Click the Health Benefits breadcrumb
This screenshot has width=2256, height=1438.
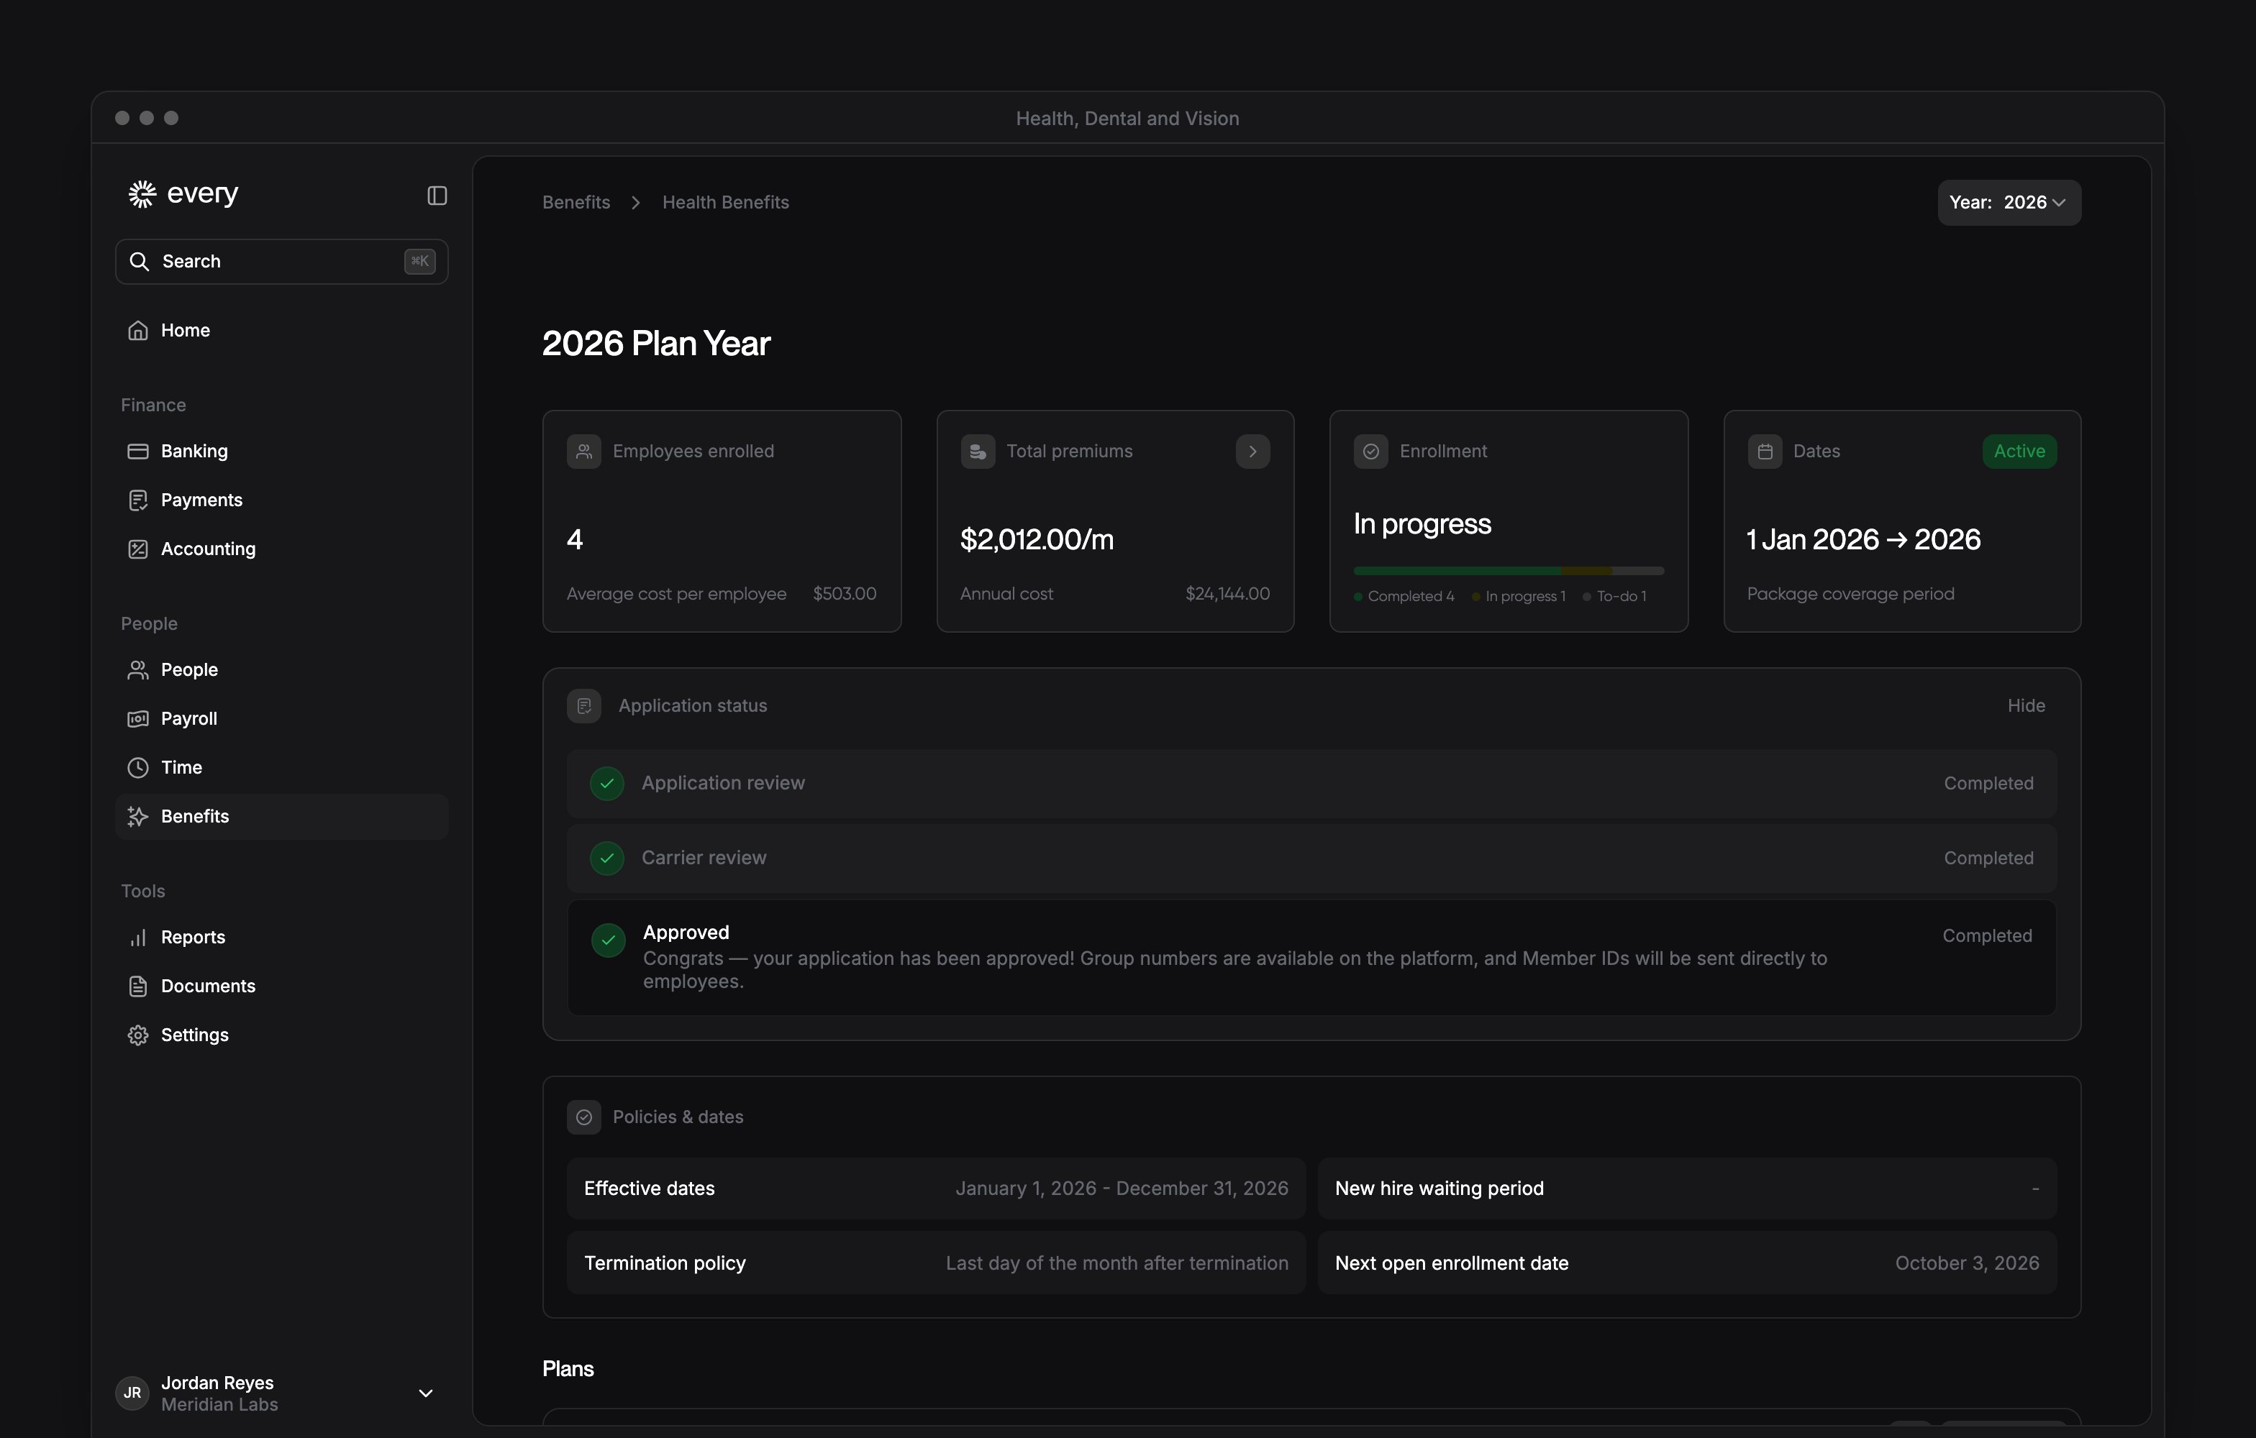[725, 202]
